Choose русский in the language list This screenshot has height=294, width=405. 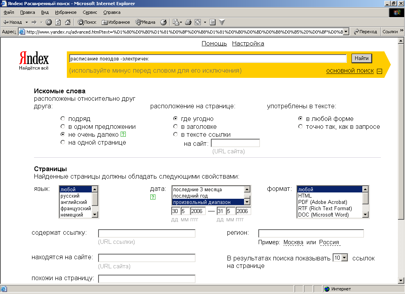76,196
